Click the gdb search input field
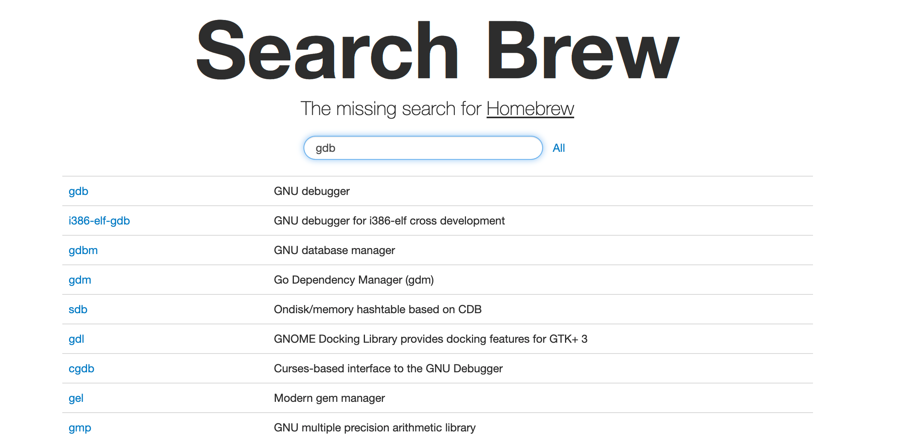The width and height of the screenshot is (912, 437). click(422, 148)
